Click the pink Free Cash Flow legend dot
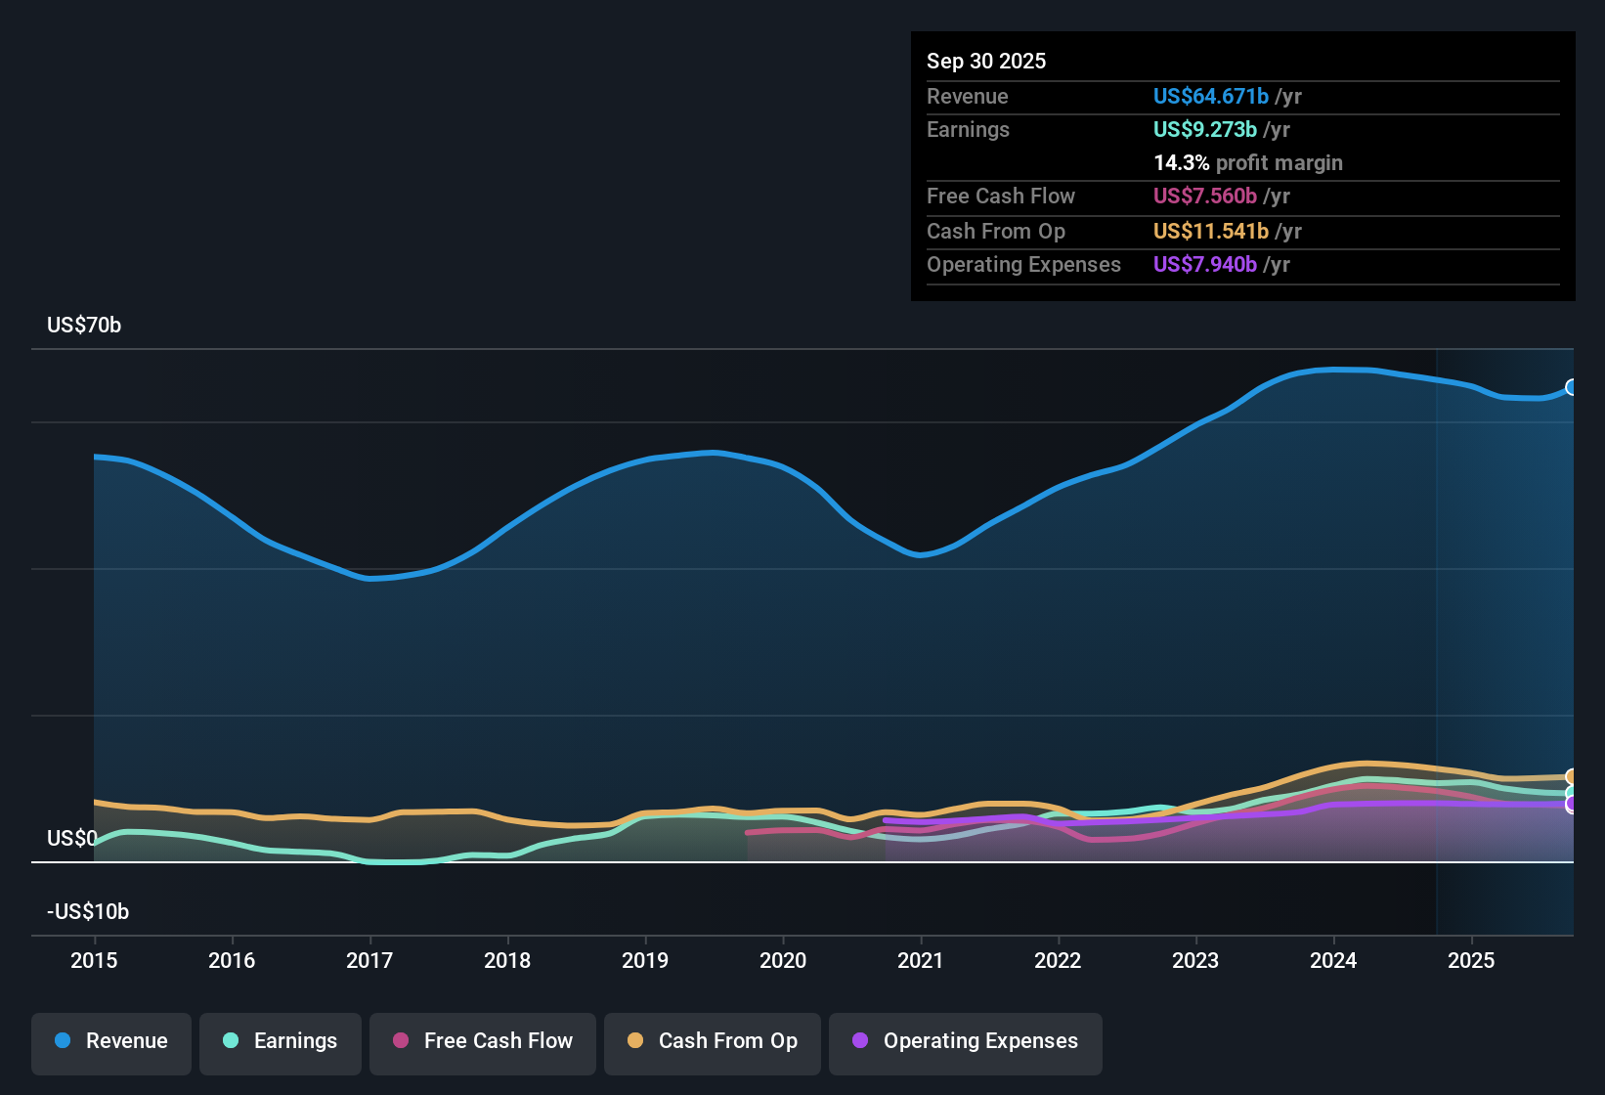Viewport: 1605px width, 1095px height. point(400,1041)
